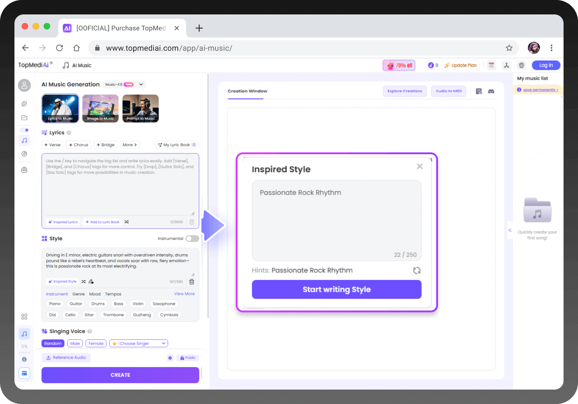Click the shuffle icon beside Add to Lyric Book
Image resolution: width=578 pixels, height=404 pixels.
(x=126, y=222)
